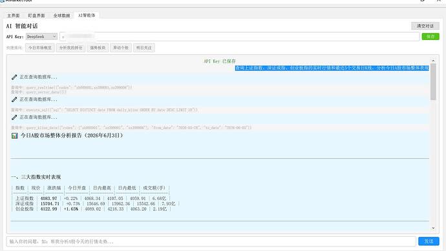This screenshot has width=446, height=251.
Task: Click the 一、三大指数实时表现 section heading
Action: (x=36, y=177)
